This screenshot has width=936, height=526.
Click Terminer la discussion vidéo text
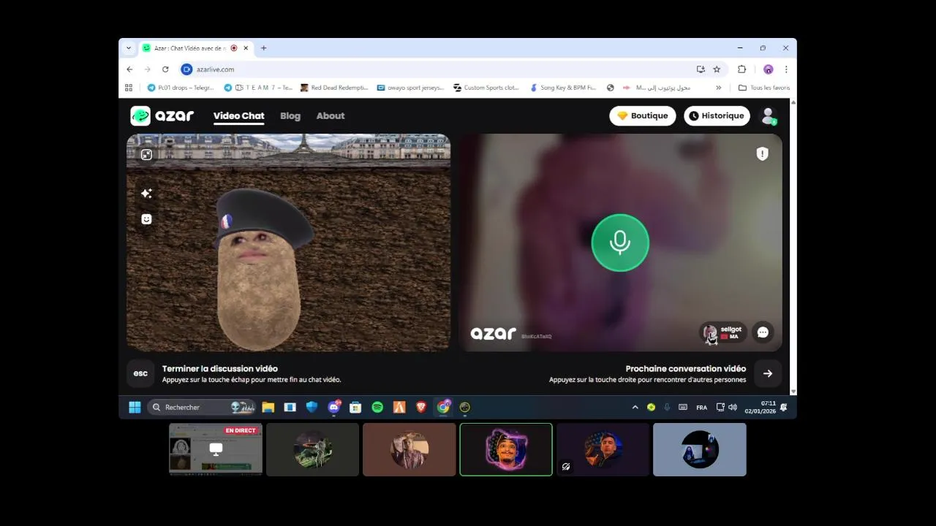coord(220,369)
